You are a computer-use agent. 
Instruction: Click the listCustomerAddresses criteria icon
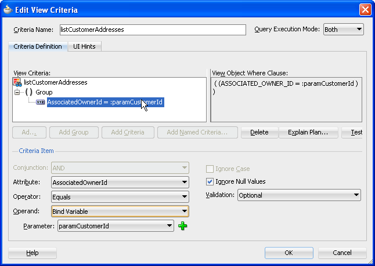click(17, 82)
